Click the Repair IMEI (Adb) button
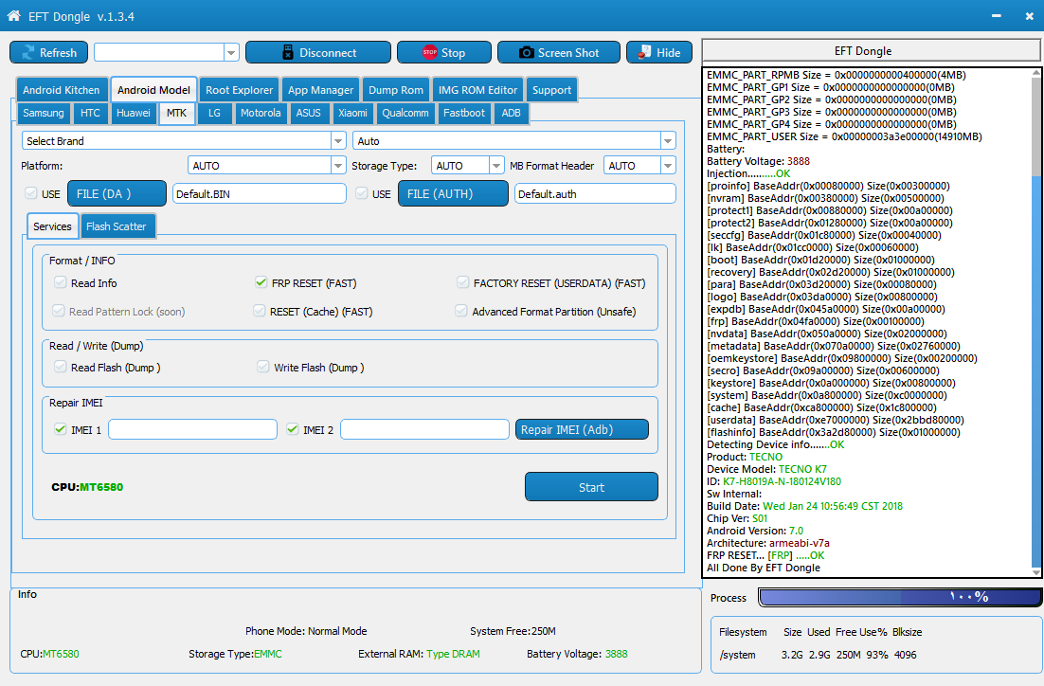 click(x=582, y=429)
